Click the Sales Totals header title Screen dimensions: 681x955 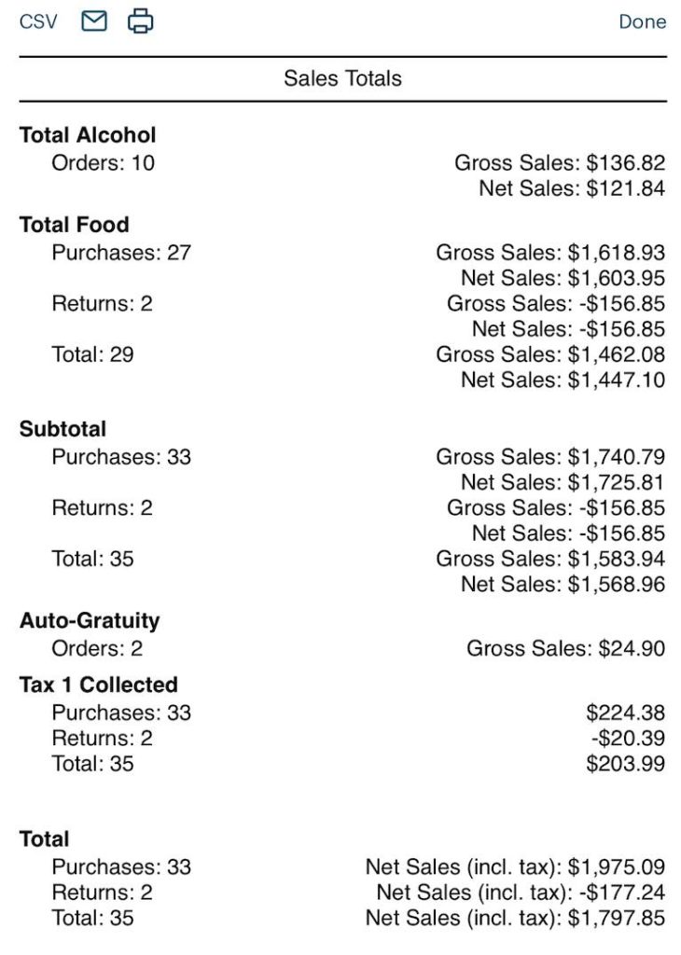coord(341,78)
